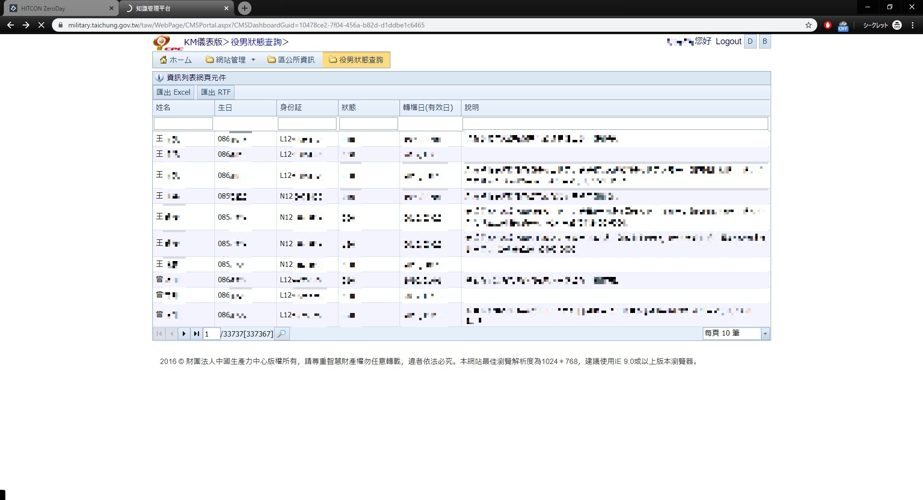Viewport: 923px width, 500px height.
Task: Open the incognito シークレット profile indicator
Action: (882, 25)
